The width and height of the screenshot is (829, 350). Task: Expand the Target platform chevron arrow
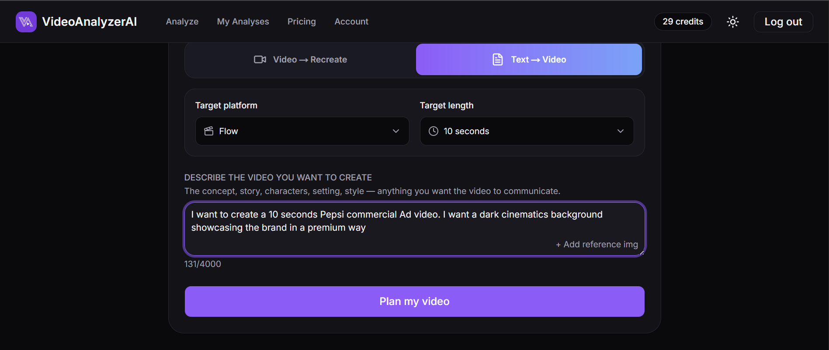396,131
